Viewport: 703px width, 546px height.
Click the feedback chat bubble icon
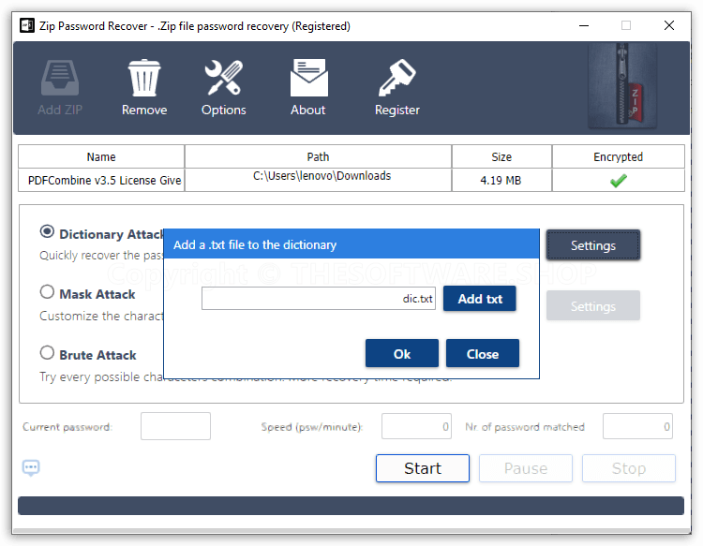(31, 467)
